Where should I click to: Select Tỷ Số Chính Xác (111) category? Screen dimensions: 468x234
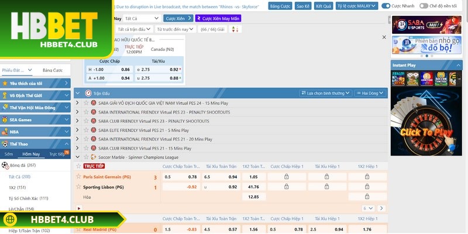pos(28,198)
